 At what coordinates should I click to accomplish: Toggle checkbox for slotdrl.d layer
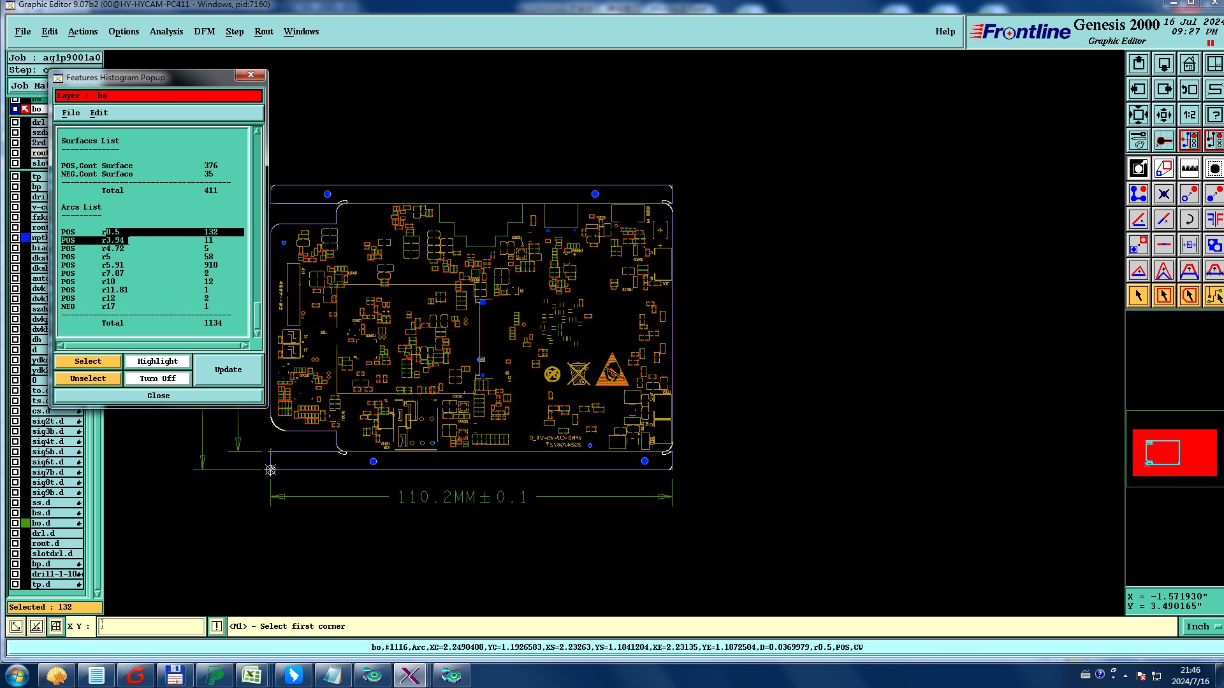pos(15,554)
